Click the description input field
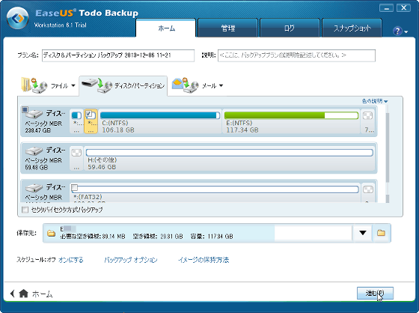 point(296,55)
